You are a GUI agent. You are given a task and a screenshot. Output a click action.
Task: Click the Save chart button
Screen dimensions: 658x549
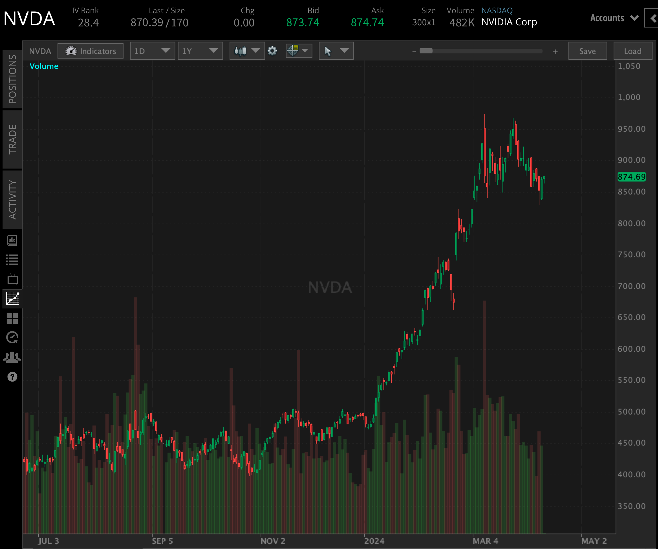pyautogui.click(x=587, y=51)
